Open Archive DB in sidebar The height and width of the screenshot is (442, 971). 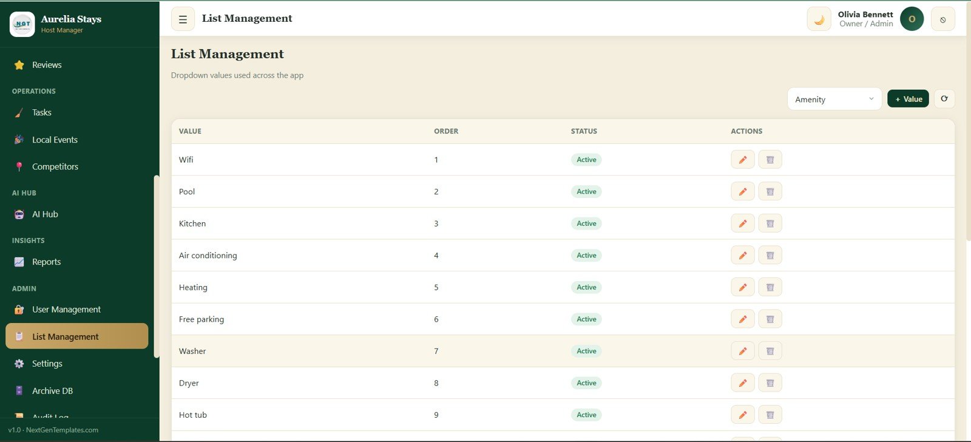(x=76, y=391)
